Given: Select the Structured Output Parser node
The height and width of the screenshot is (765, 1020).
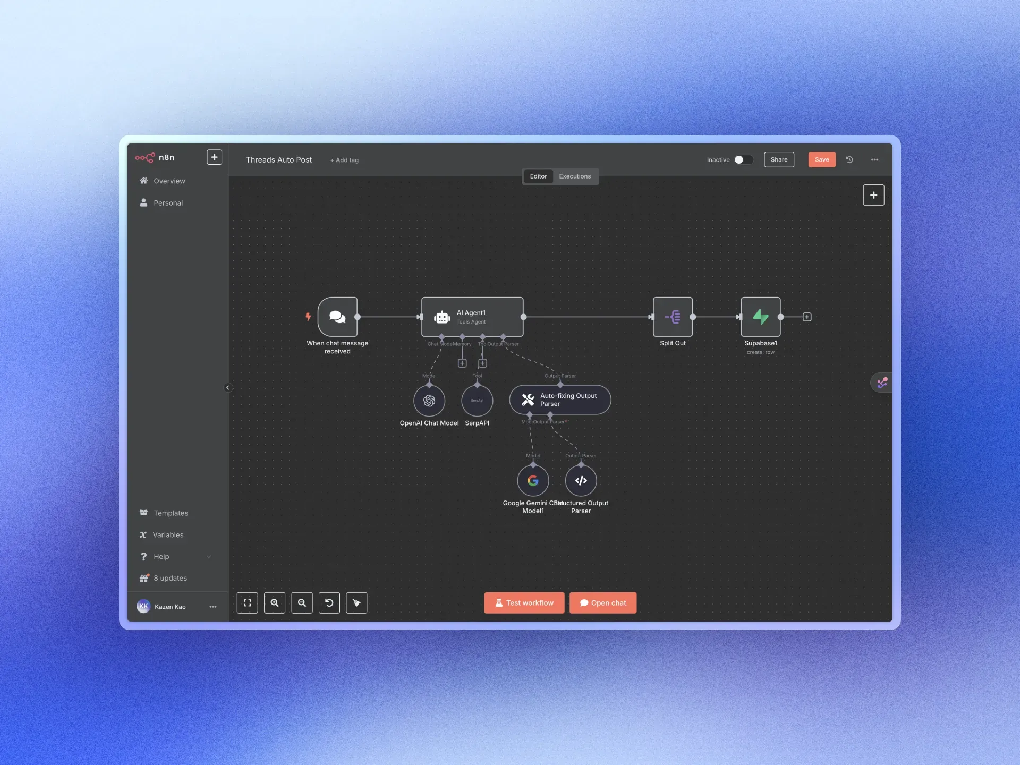Looking at the screenshot, I should click(x=581, y=481).
